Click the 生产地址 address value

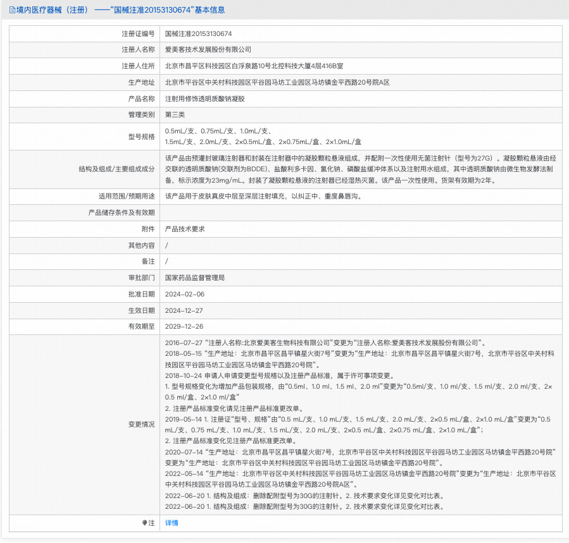pyautogui.click(x=277, y=82)
